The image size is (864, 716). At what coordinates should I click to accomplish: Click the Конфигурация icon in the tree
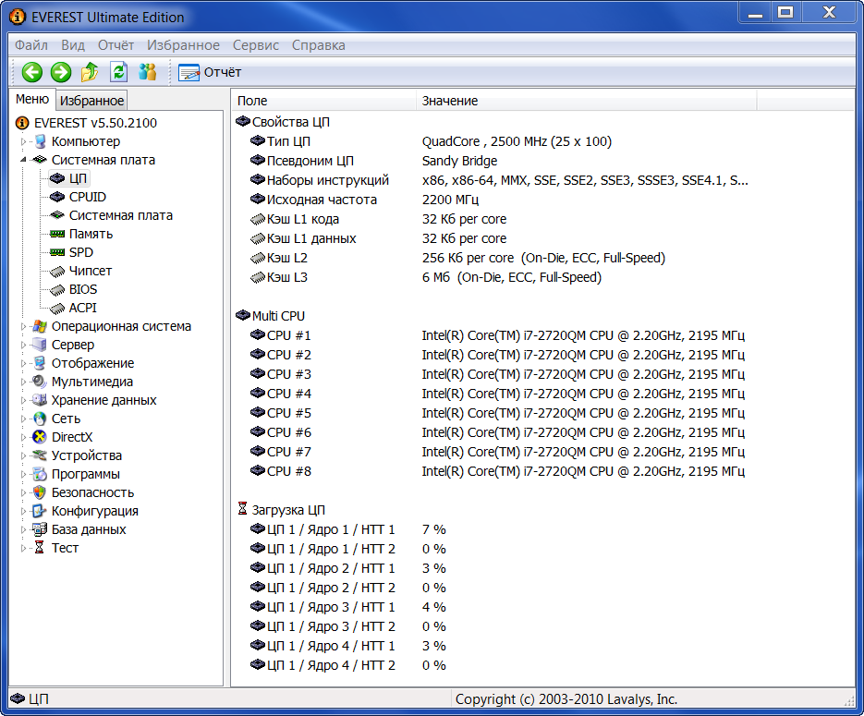40,511
